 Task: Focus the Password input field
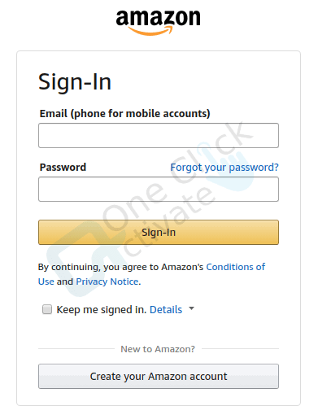point(159,189)
